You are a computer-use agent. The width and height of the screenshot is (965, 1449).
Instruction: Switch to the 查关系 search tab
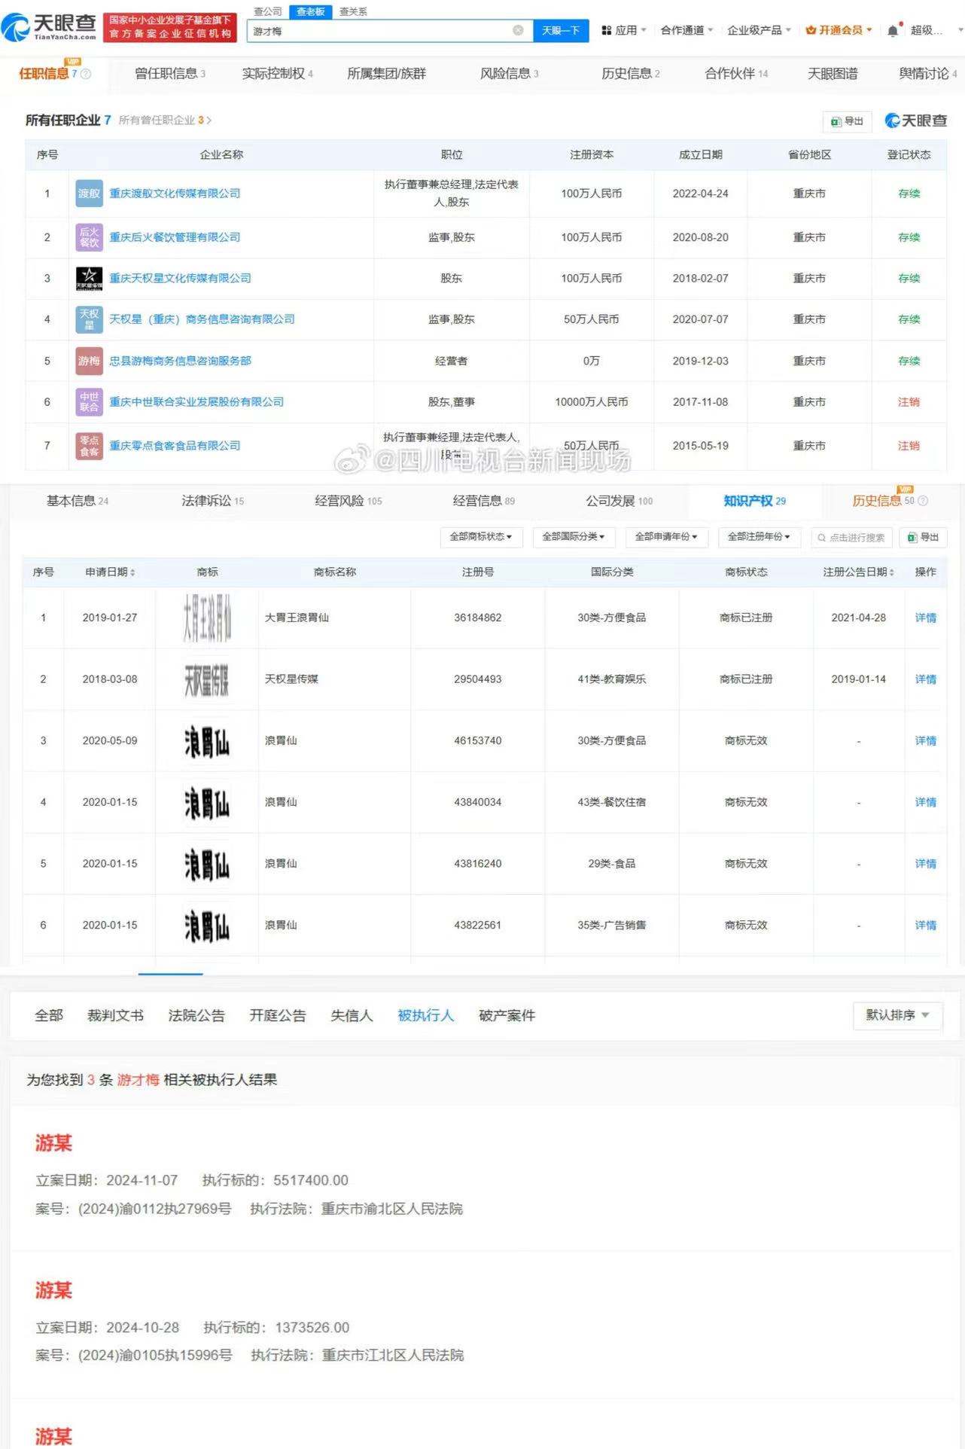pos(353,11)
